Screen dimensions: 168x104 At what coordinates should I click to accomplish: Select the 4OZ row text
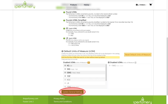pos(69,80)
